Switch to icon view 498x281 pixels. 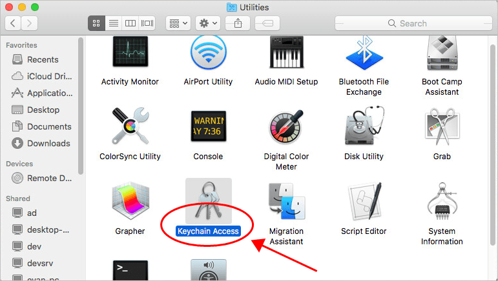(96, 23)
